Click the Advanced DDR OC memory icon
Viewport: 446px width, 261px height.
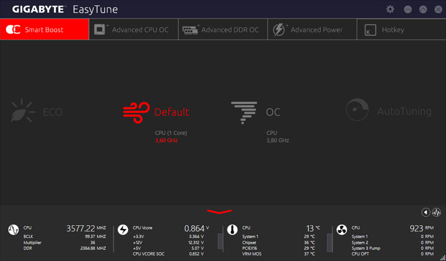[x=190, y=30]
